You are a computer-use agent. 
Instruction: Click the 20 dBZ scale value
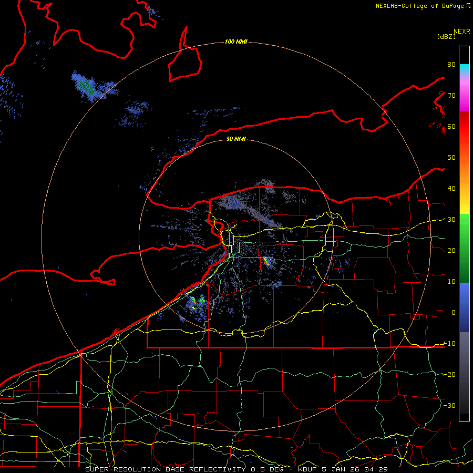451,251
